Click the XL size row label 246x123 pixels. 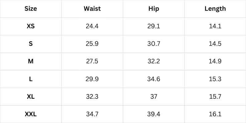click(31, 97)
